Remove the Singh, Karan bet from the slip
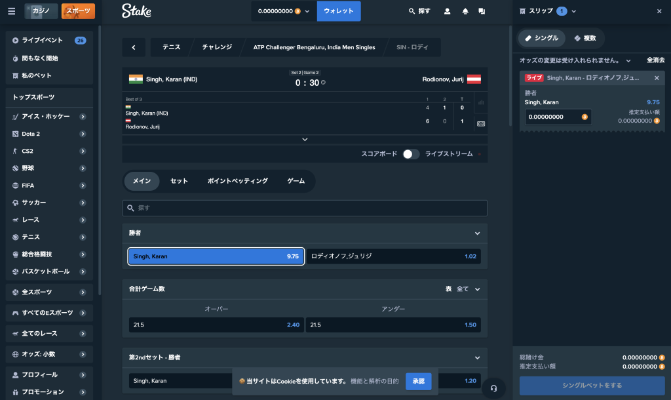 (657, 78)
